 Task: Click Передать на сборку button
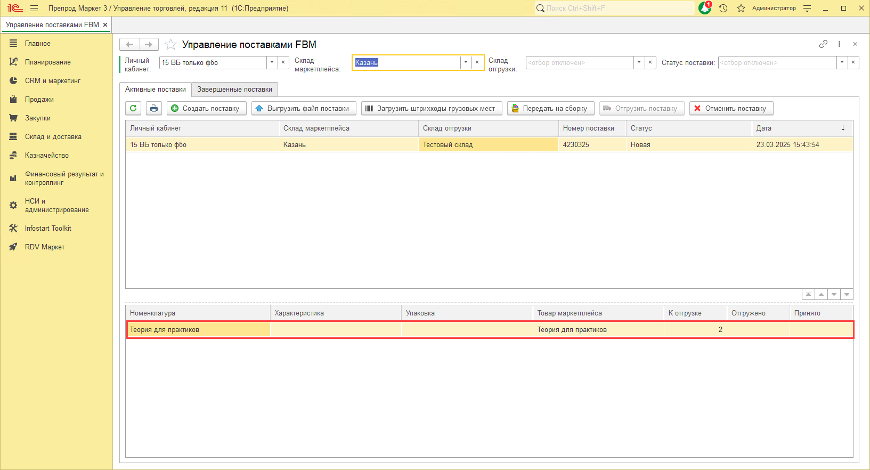tap(551, 108)
